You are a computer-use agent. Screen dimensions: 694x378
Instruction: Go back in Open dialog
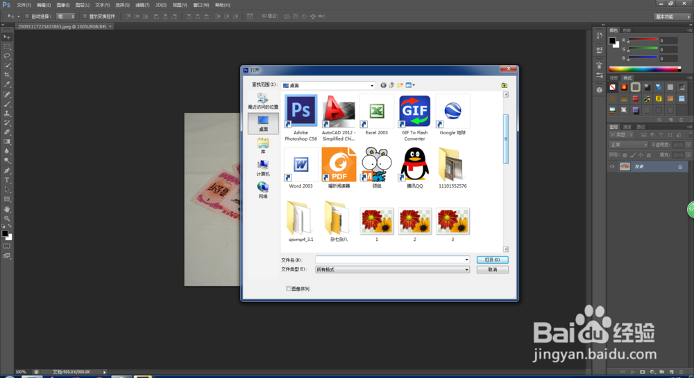coord(383,85)
